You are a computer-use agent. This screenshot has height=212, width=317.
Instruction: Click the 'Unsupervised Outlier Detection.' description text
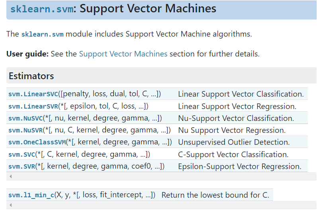point(234,142)
